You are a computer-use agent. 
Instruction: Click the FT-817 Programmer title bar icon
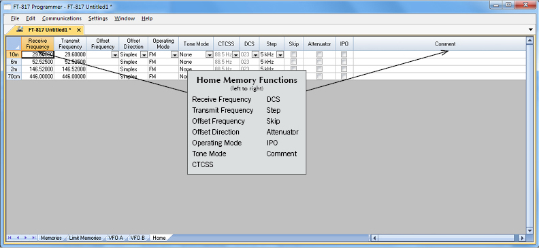tap(7, 7)
